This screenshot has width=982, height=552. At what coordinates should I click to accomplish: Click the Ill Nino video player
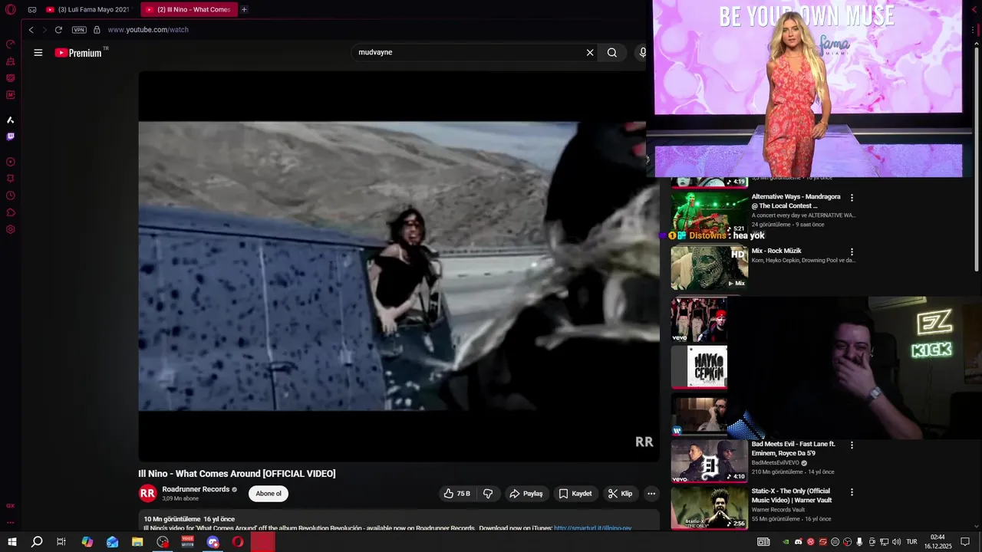399,266
